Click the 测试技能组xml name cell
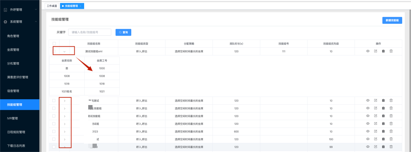 (94, 51)
